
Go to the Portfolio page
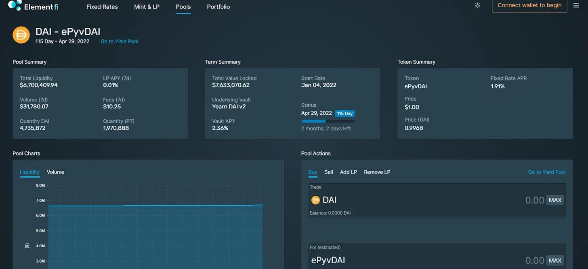pyautogui.click(x=218, y=7)
